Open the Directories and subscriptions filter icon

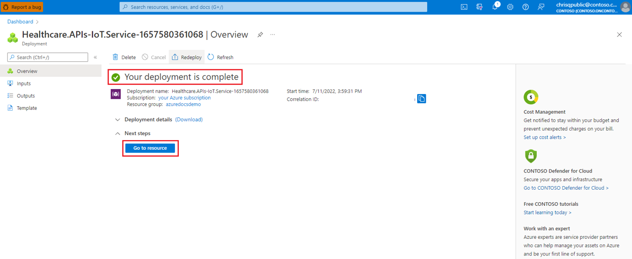point(479,7)
